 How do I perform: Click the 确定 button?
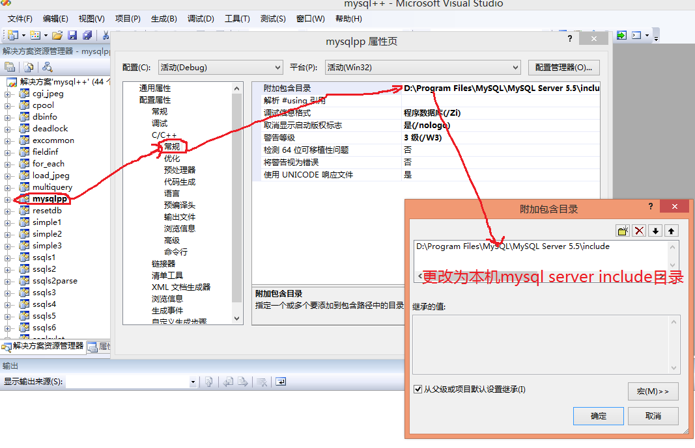pyautogui.click(x=599, y=415)
